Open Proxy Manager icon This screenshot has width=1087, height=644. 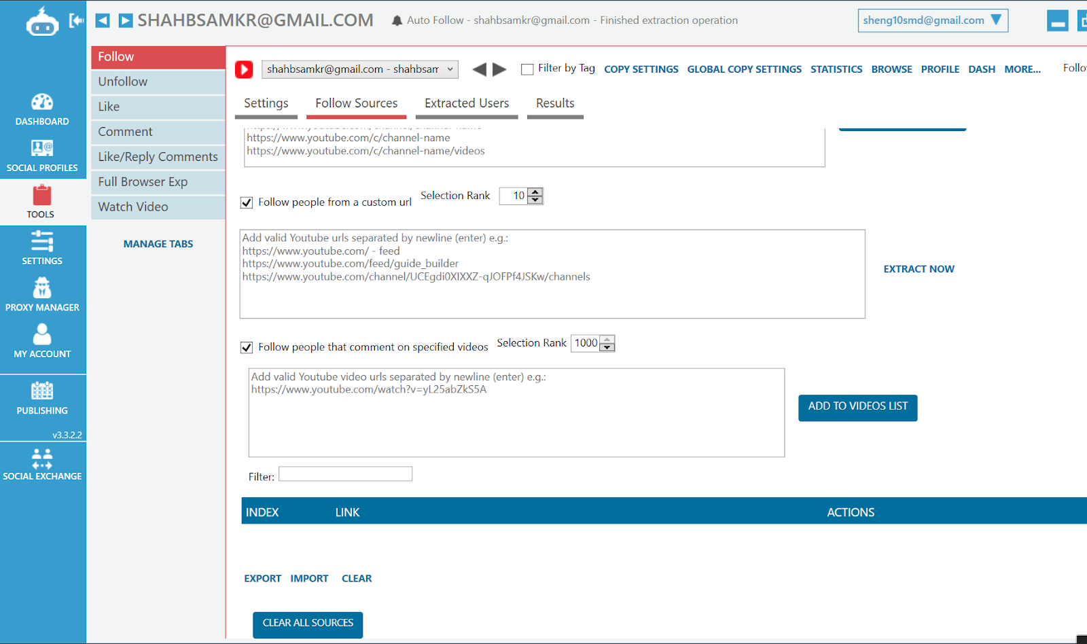coord(42,287)
